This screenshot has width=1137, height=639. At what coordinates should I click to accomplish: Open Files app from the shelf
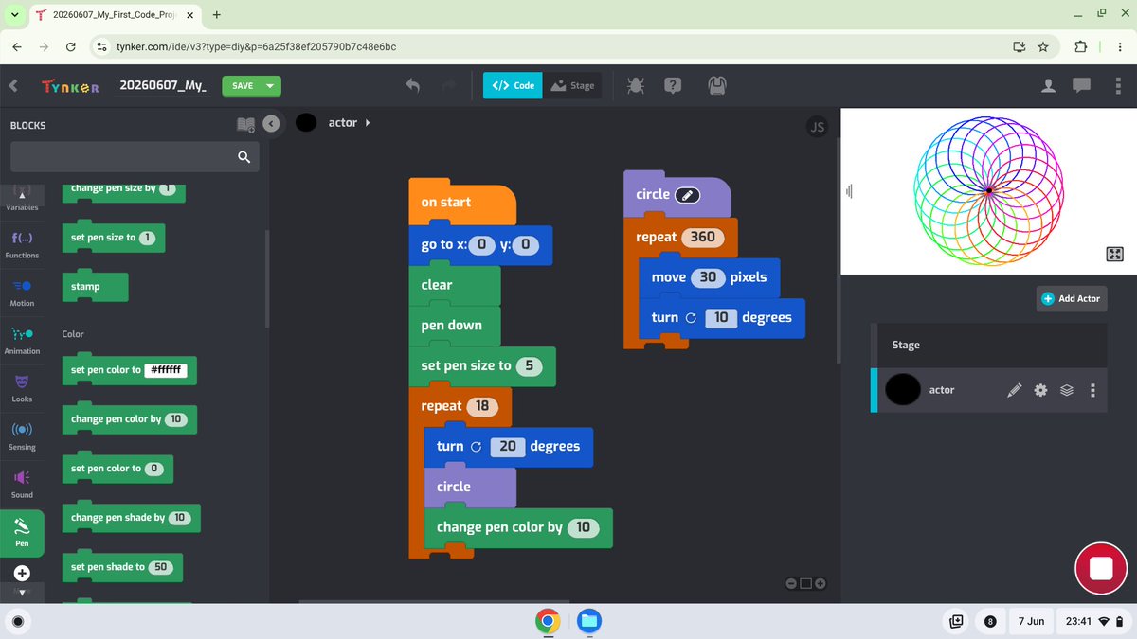click(589, 621)
